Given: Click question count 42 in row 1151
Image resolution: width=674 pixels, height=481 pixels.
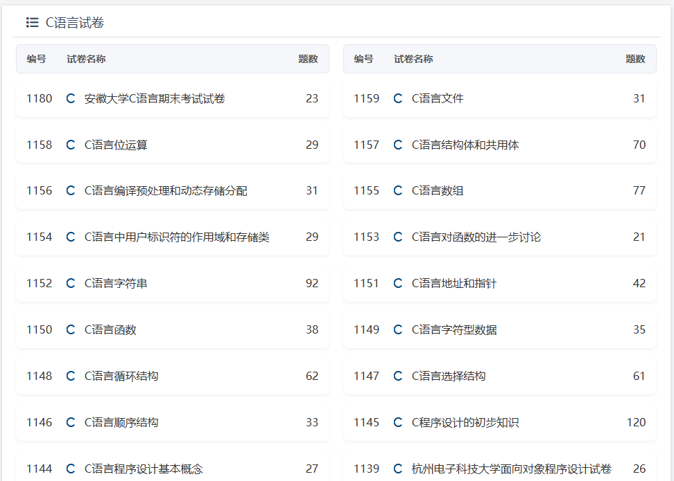Looking at the screenshot, I should [x=639, y=283].
